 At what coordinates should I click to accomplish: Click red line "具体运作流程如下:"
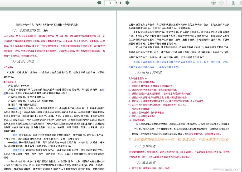click(138, 78)
